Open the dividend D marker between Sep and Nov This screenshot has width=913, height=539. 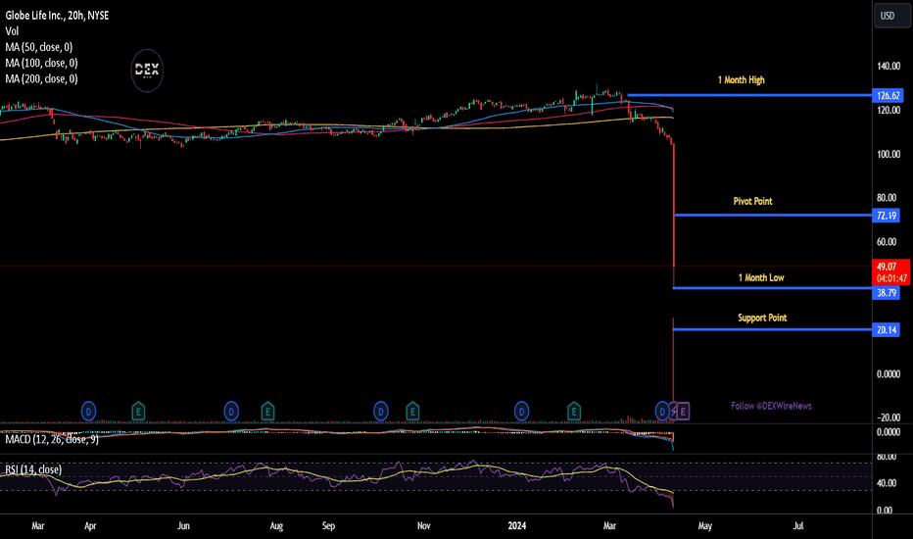point(381,412)
